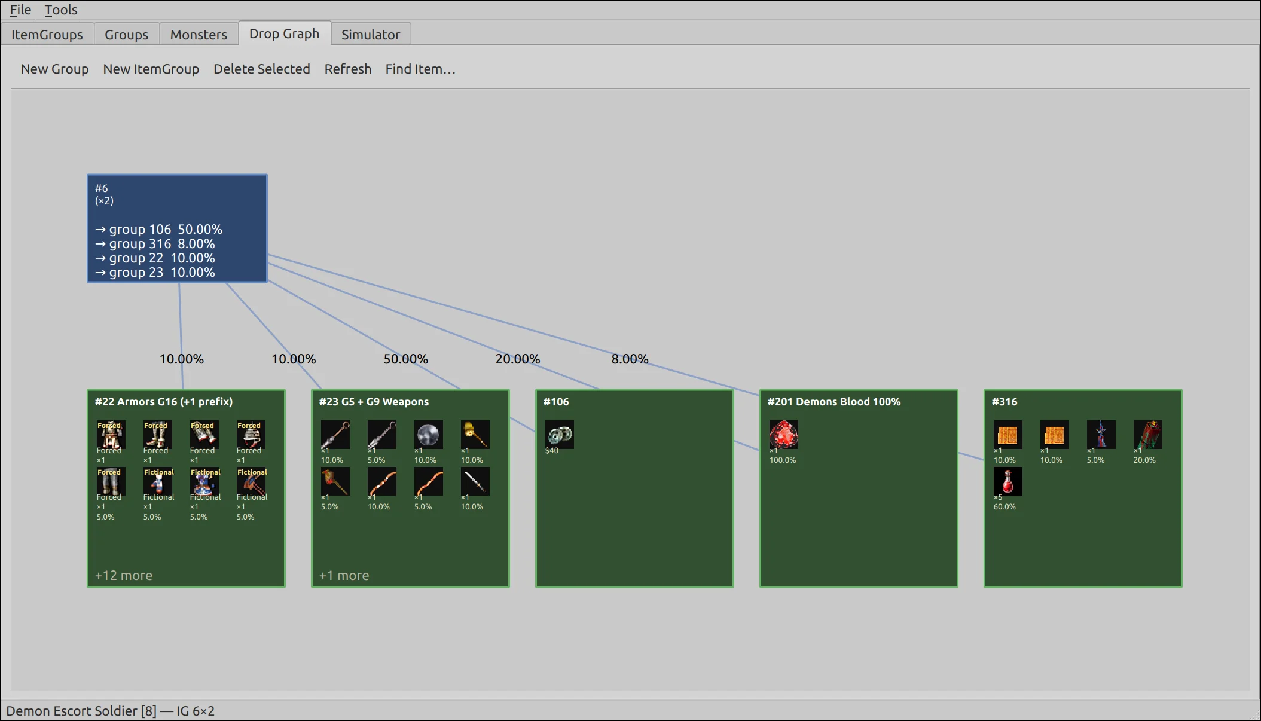Click the bow icon with 5.0% in #23
Image resolution: width=1261 pixels, height=721 pixels.
click(x=428, y=481)
